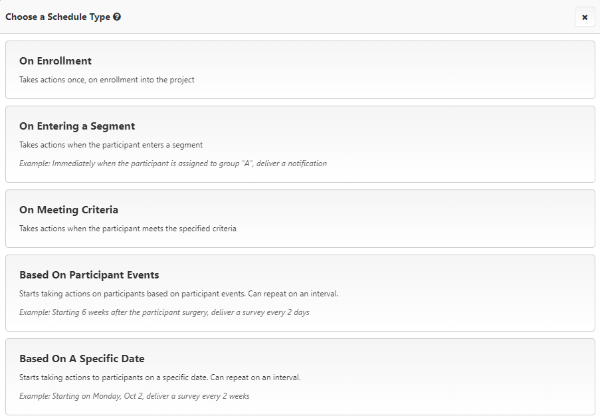This screenshot has width=600, height=420.
Task: Click "Starts taking actions on participants" description
Action: point(179,294)
